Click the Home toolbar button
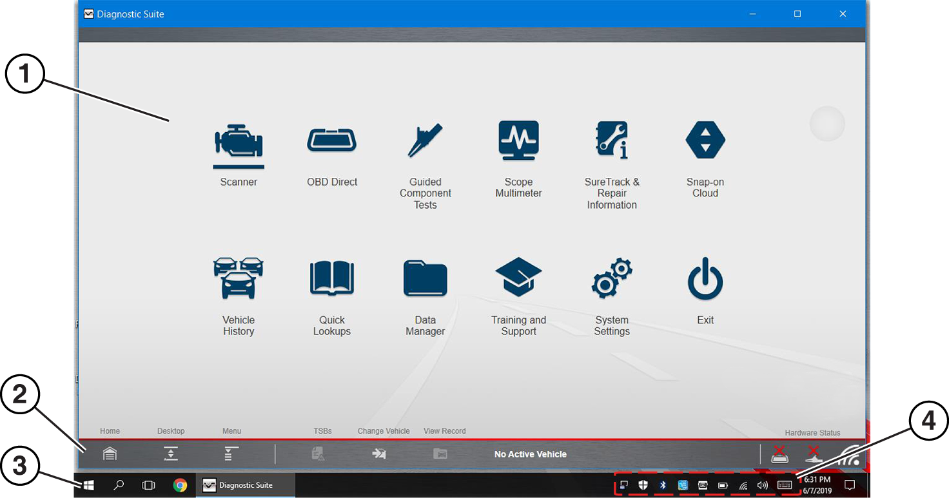 [x=110, y=454]
